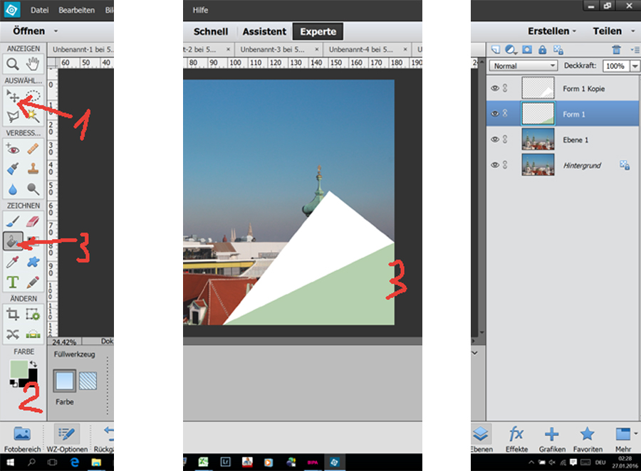641x471 pixels.
Task: Create a new layer in the Layers panel
Action: [496, 50]
